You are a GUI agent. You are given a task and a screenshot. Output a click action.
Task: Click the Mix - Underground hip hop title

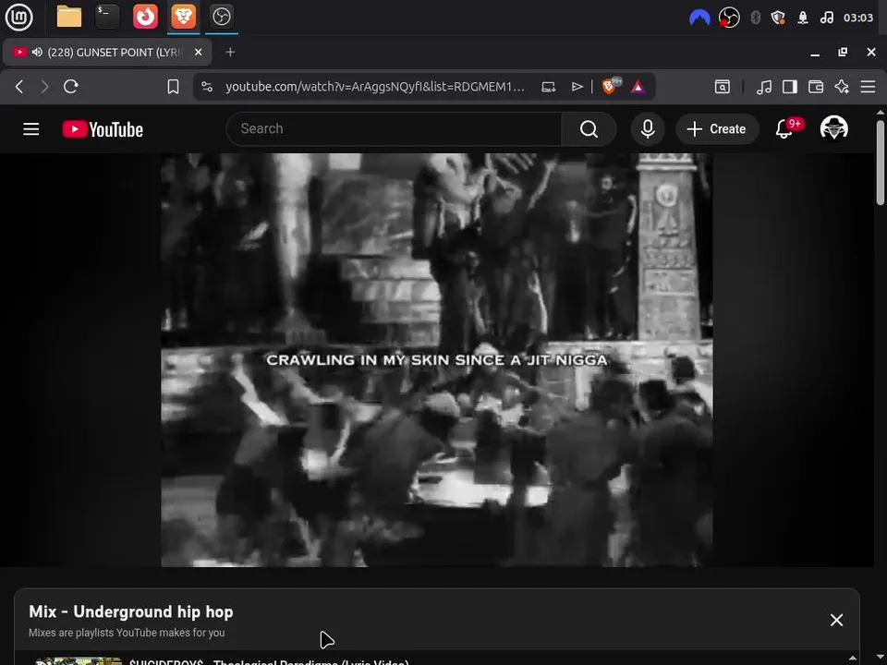coord(130,611)
